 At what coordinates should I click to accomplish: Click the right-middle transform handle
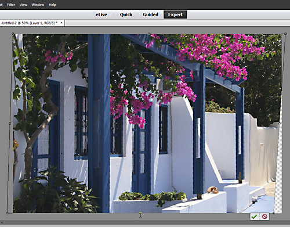pos(280,123)
